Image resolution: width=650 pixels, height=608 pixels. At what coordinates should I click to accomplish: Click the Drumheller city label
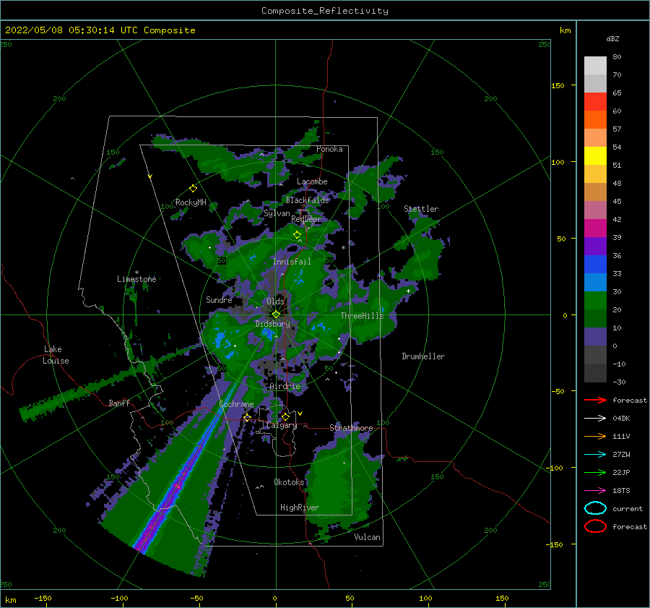[x=423, y=356]
